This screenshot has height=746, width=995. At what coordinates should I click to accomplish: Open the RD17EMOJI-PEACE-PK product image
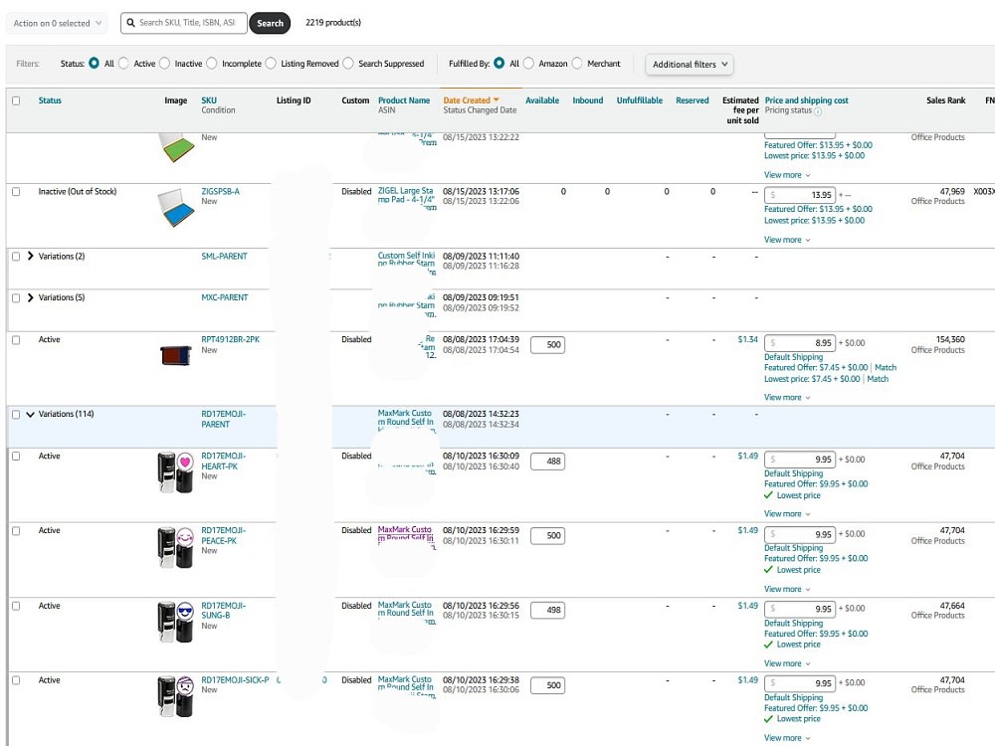(x=176, y=547)
